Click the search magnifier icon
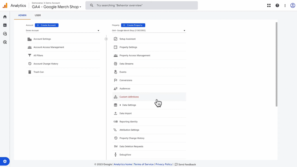Screen dimensions: 297x167 tap(92, 5)
